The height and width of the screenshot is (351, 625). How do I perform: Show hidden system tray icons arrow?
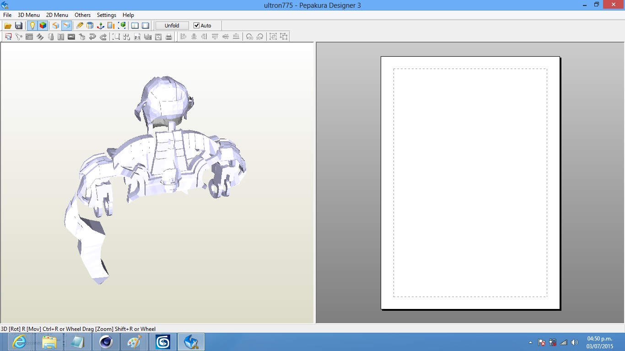[x=530, y=342]
